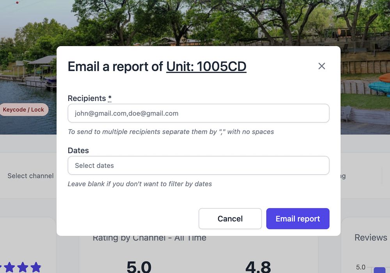The width and height of the screenshot is (390, 273).
Task: Click the required asterisk beside Recipients
Action: click(110, 98)
